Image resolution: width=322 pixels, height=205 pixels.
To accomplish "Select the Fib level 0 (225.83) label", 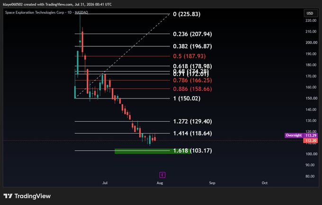I will 187,14.
